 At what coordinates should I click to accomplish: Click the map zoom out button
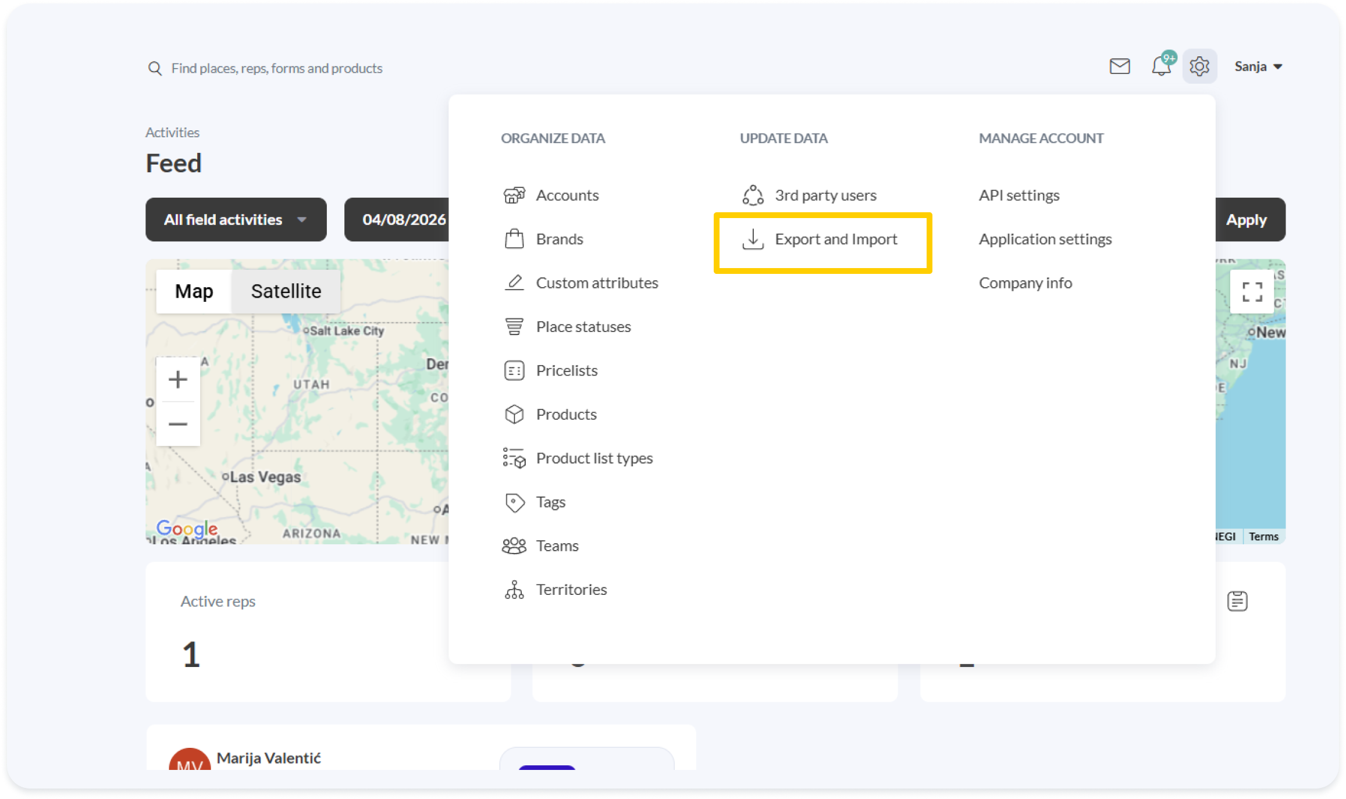click(x=178, y=424)
